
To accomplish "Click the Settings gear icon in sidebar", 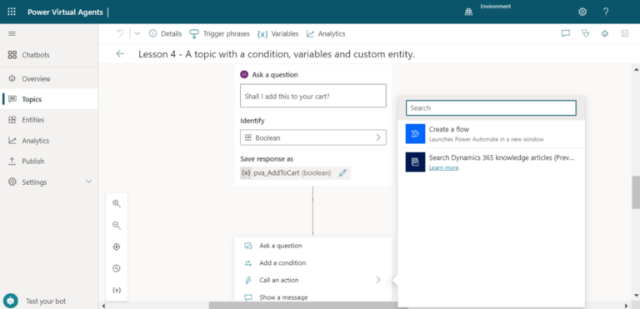I will point(12,182).
